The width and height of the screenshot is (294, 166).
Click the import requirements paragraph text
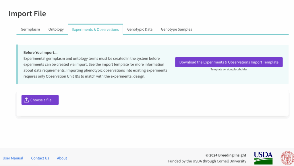click(95, 67)
